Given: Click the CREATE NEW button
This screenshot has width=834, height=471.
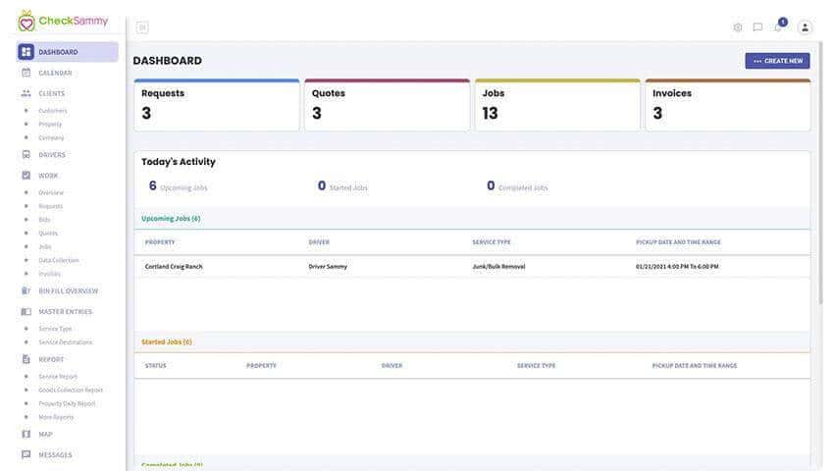Looking at the screenshot, I should point(777,61).
